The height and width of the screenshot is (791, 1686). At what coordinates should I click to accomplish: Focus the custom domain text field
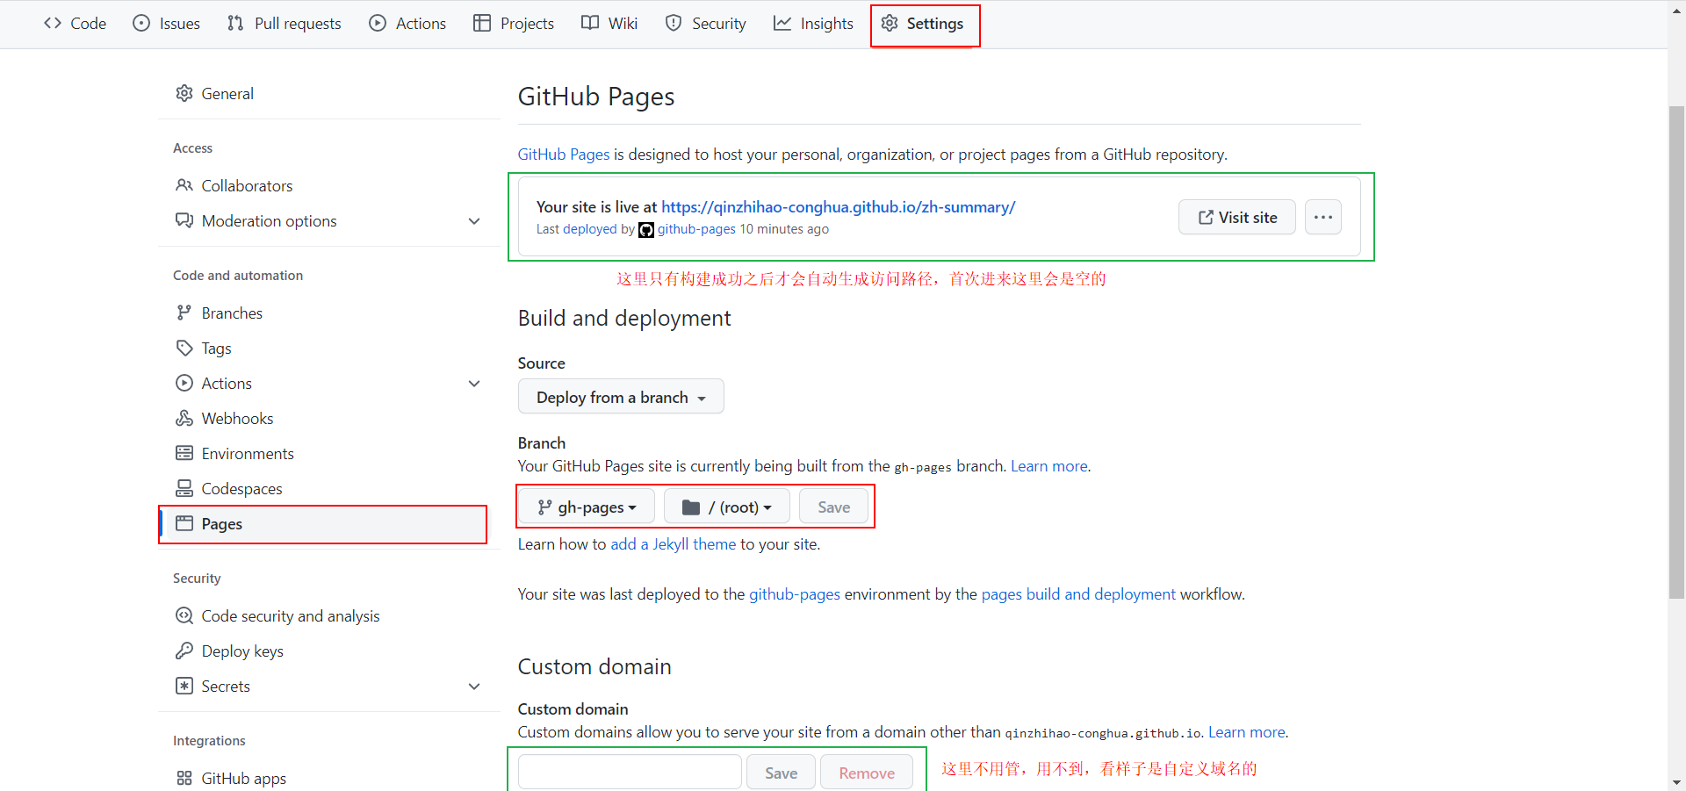(x=630, y=773)
